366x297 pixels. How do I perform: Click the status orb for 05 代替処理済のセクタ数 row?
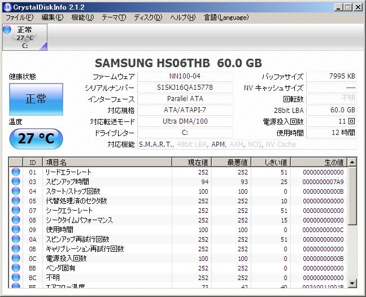[16, 200]
